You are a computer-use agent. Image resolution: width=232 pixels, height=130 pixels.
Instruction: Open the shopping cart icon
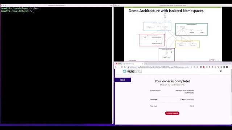click(x=221, y=71)
